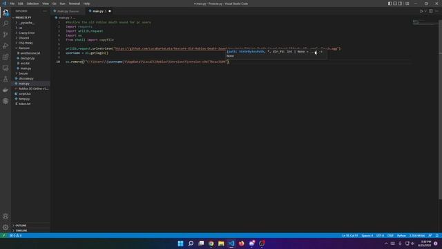The width and height of the screenshot is (442, 249).
Task: Open main.py inside the Random folder
Action: pyautogui.click(x=30, y=68)
